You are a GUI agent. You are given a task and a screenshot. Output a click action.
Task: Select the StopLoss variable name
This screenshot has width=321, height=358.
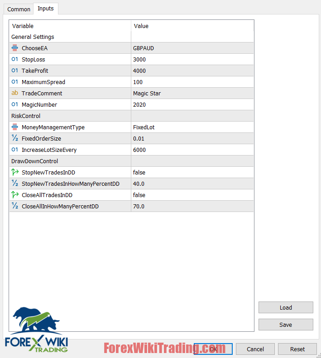[34, 60]
